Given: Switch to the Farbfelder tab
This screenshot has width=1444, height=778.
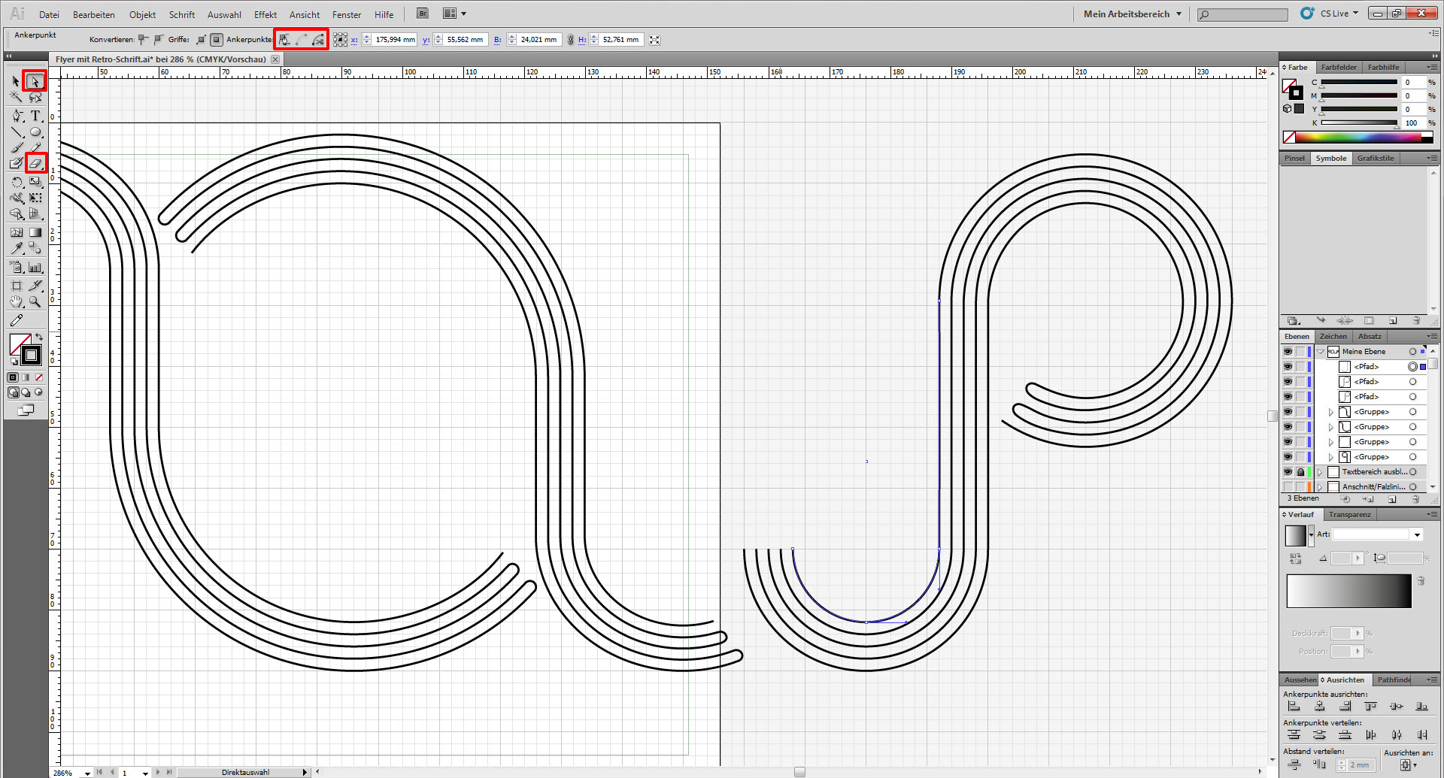Looking at the screenshot, I should pos(1339,68).
